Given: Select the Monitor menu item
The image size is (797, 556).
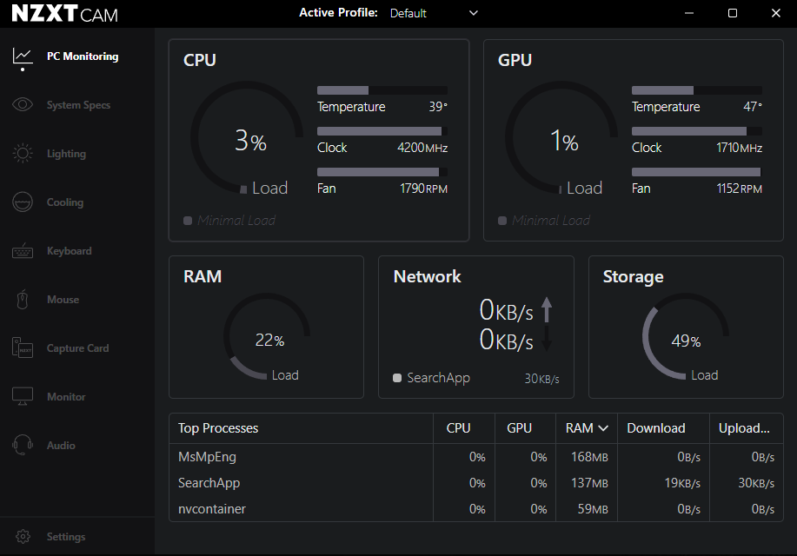Looking at the screenshot, I should pos(66,397).
